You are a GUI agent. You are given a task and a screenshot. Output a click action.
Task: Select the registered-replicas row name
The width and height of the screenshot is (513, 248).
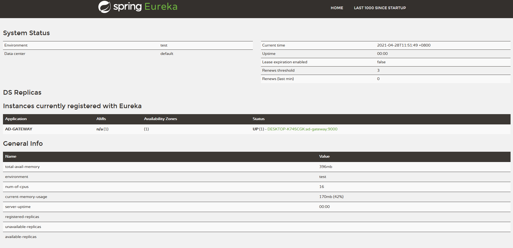22,217
